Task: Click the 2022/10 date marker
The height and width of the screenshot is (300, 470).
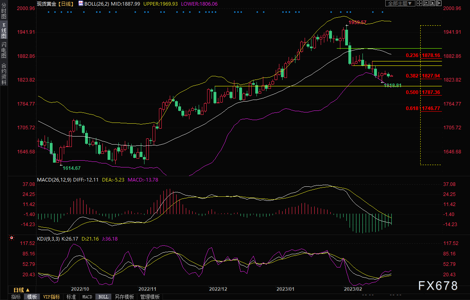Action: point(80,289)
